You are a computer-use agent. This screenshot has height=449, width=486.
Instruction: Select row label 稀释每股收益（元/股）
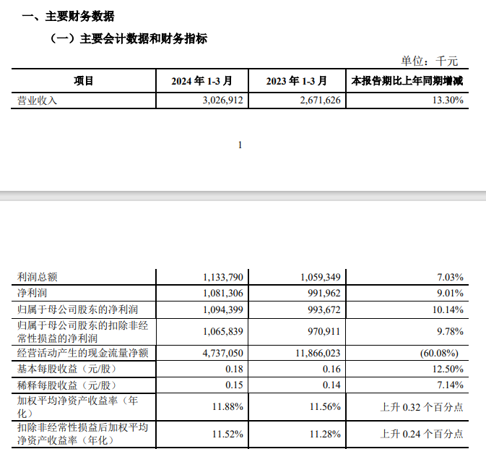coord(66,385)
